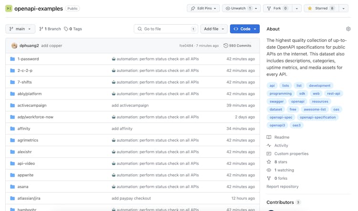Click the appwrite folder icon
This screenshot has height=211, width=358.
pyautogui.click(x=12, y=175)
